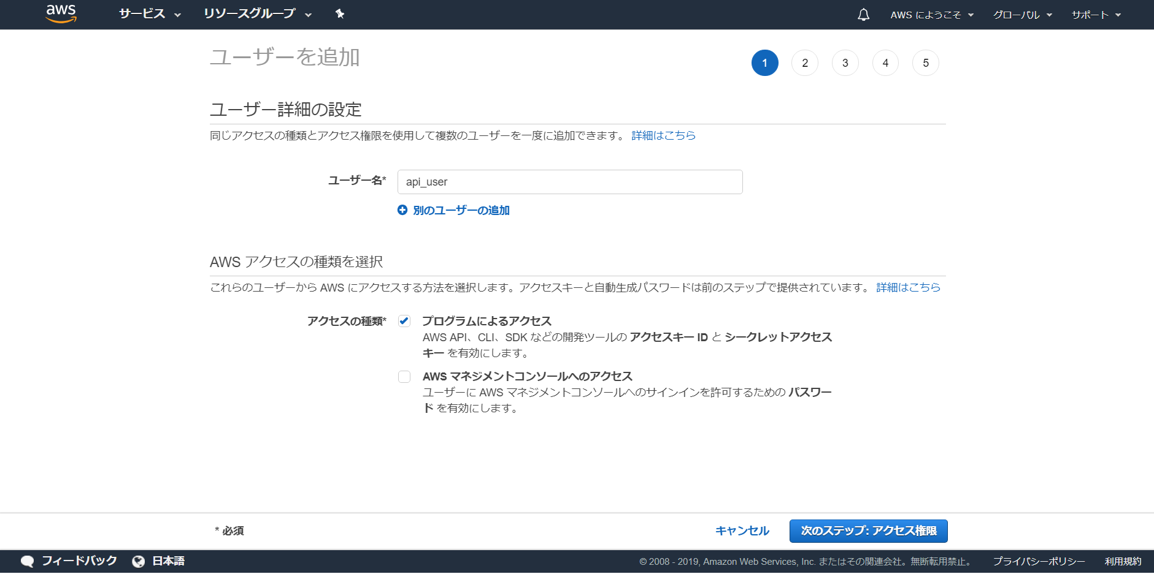Click the キャンセル link

coord(742,531)
